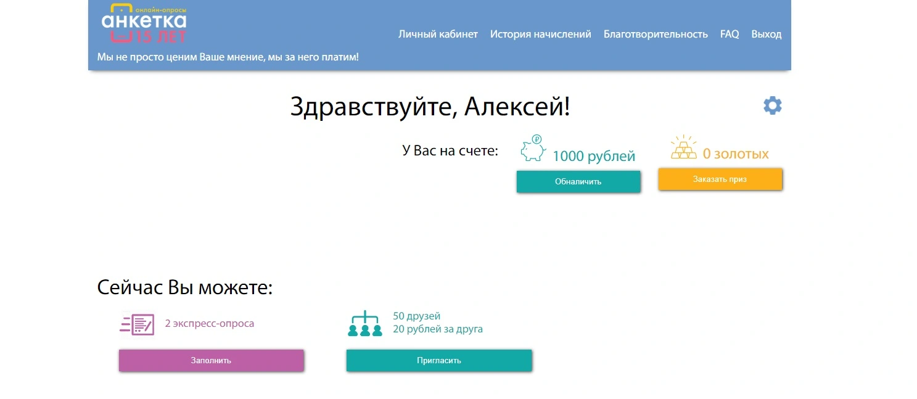
Task: Click the piggy bank rubles icon
Action: coord(533,149)
